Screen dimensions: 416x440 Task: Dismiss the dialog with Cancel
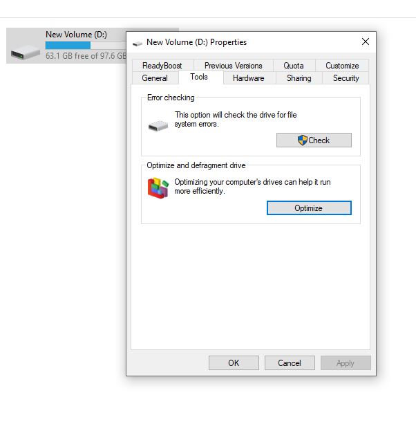(x=290, y=363)
